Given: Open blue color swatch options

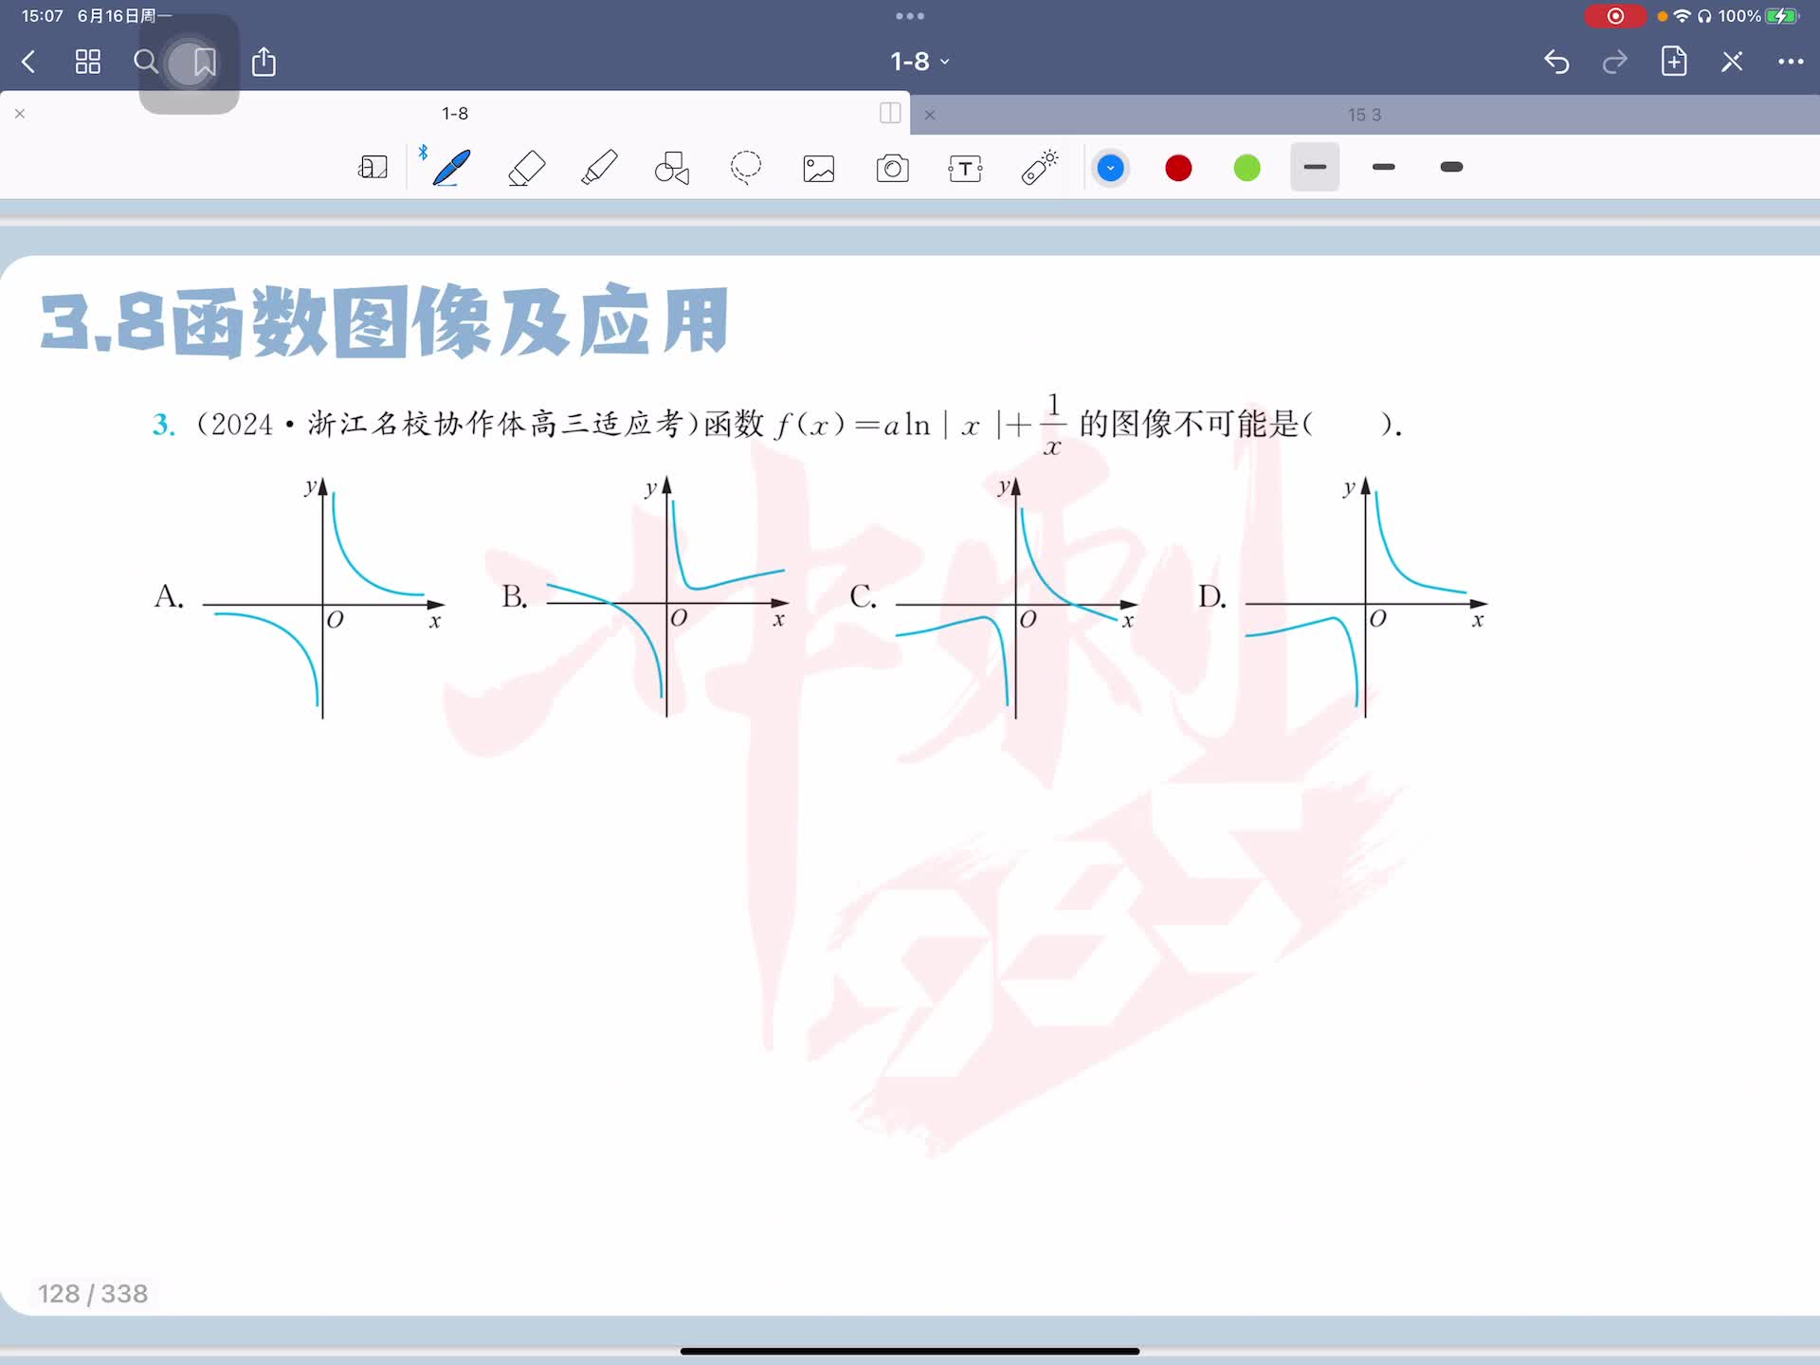Looking at the screenshot, I should 1110,169.
